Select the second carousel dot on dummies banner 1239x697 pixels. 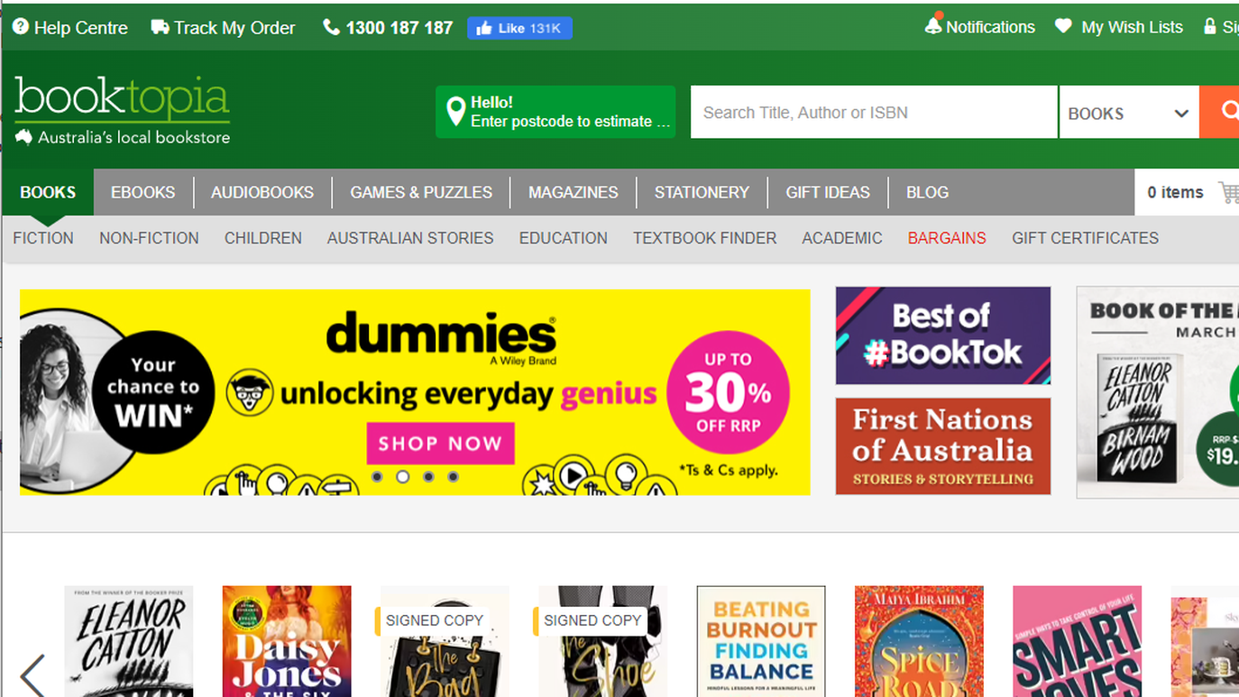point(403,476)
